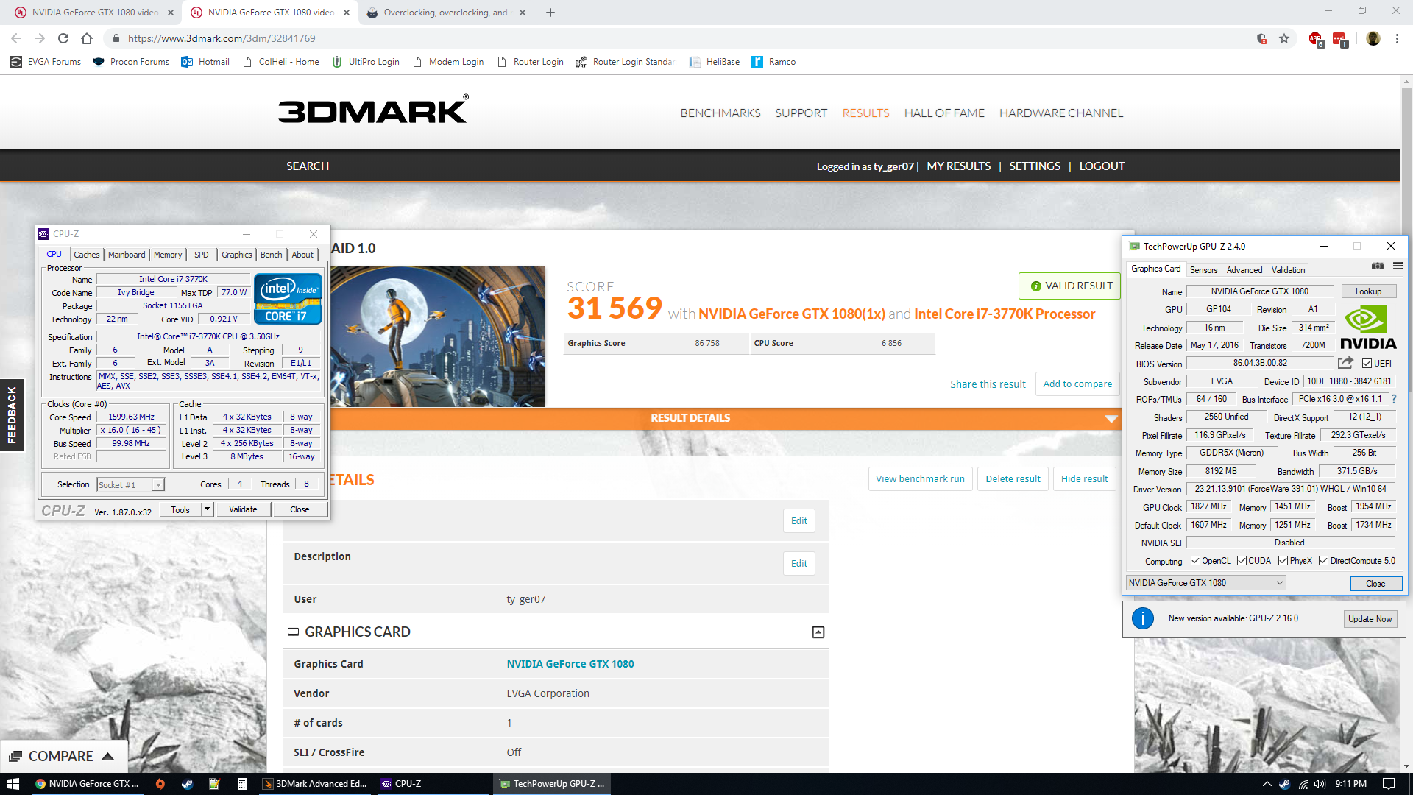The width and height of the screenshot is (1413, 795).
Task: Click the browser address bar
Action: coord(677,38)
